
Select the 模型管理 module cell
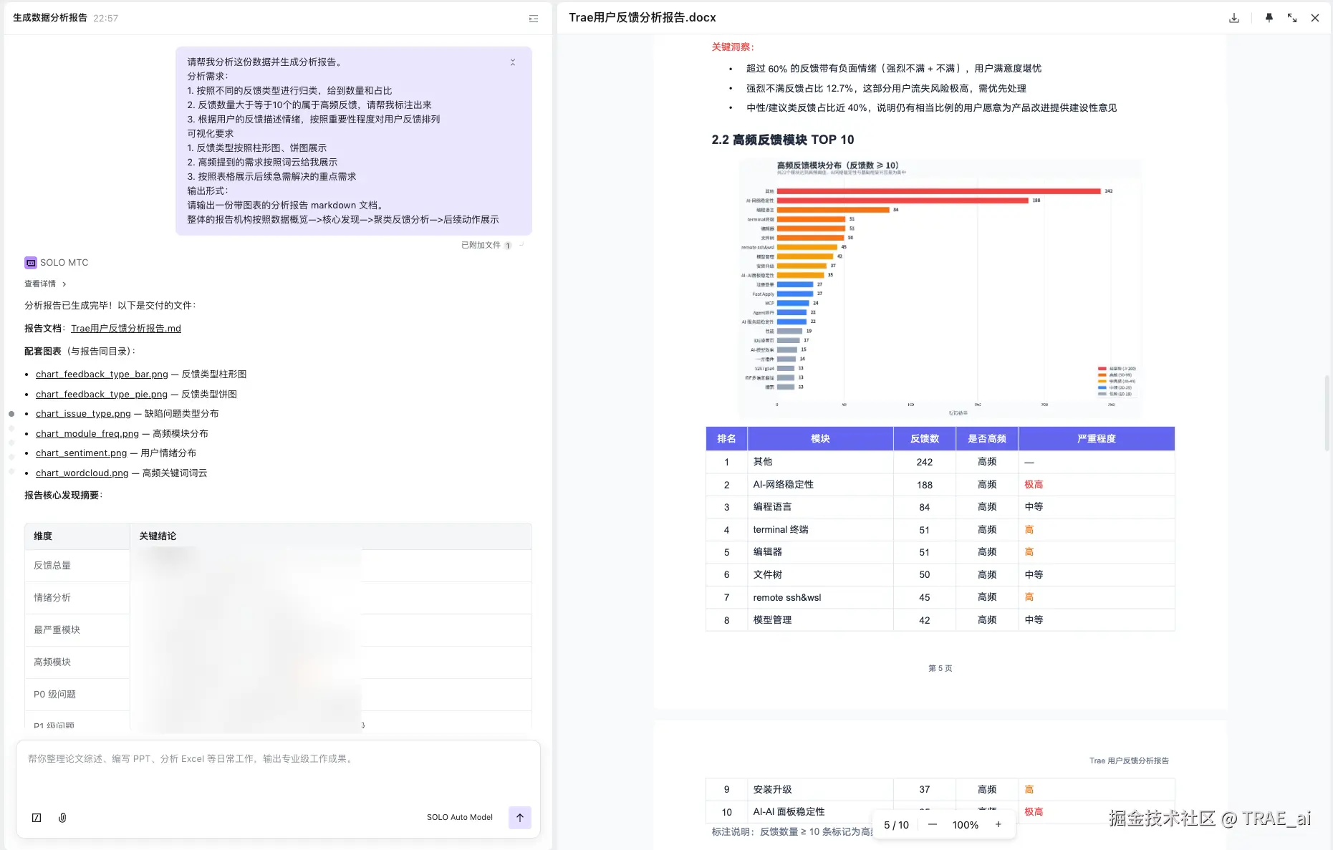(x=820, y=620)
